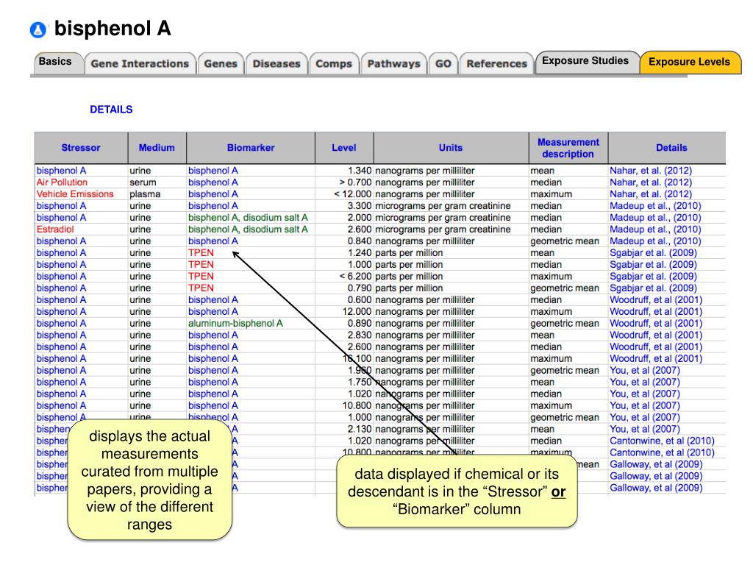Sort by the Medium column header

click(157, 148)
